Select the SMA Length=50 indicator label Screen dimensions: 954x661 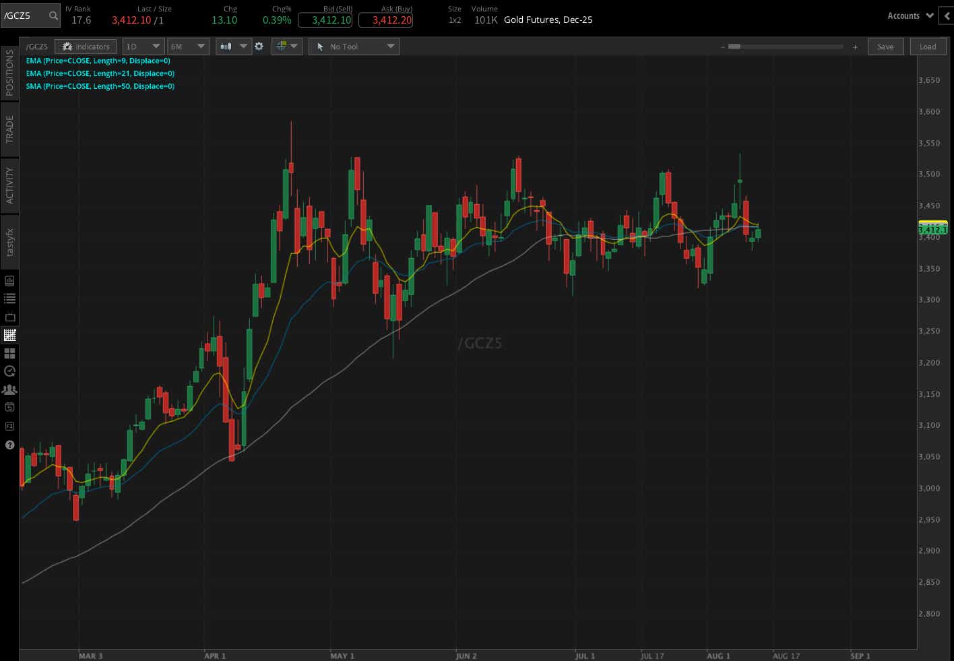[x=100, y=86]
